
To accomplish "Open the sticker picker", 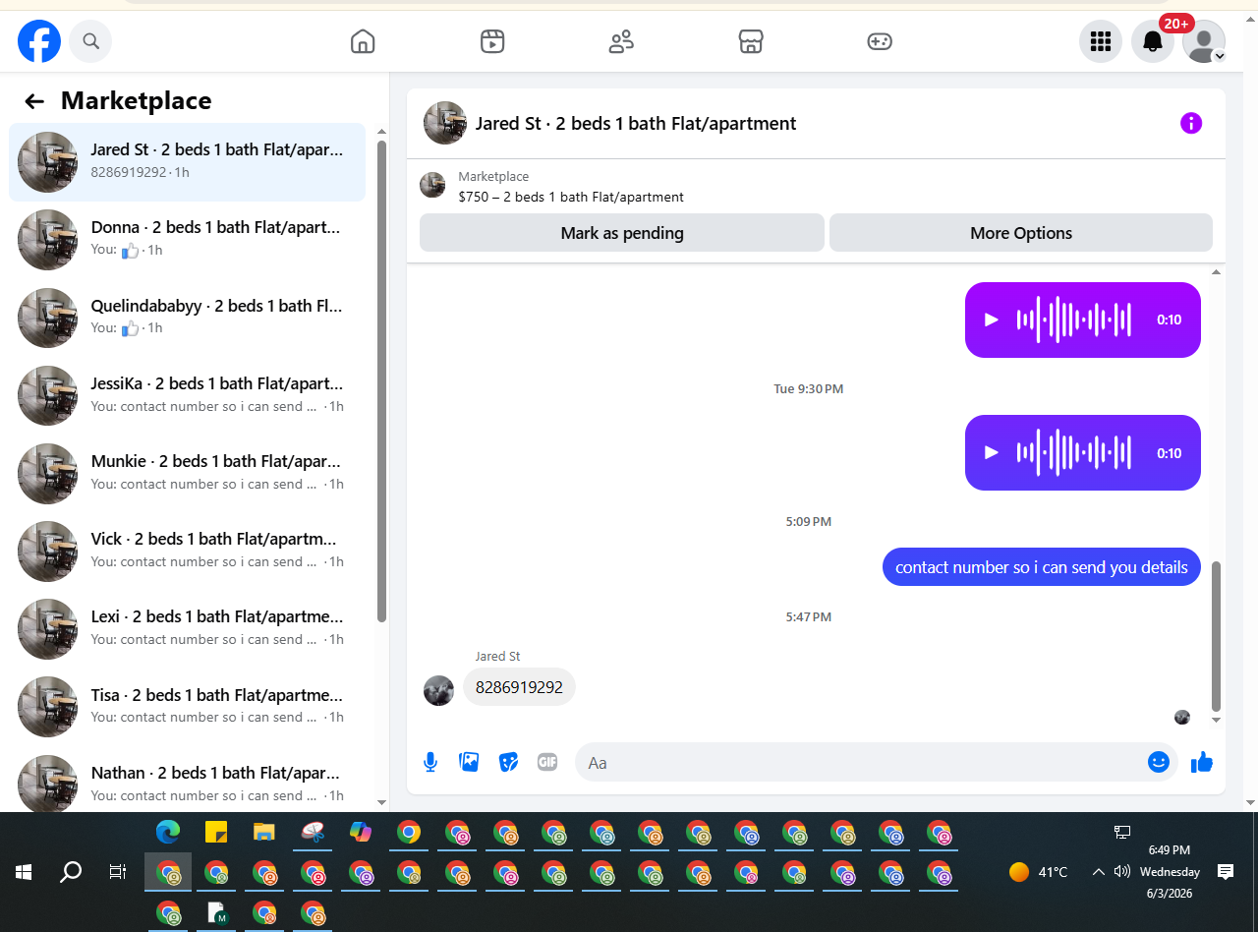I will click(508, 762).
